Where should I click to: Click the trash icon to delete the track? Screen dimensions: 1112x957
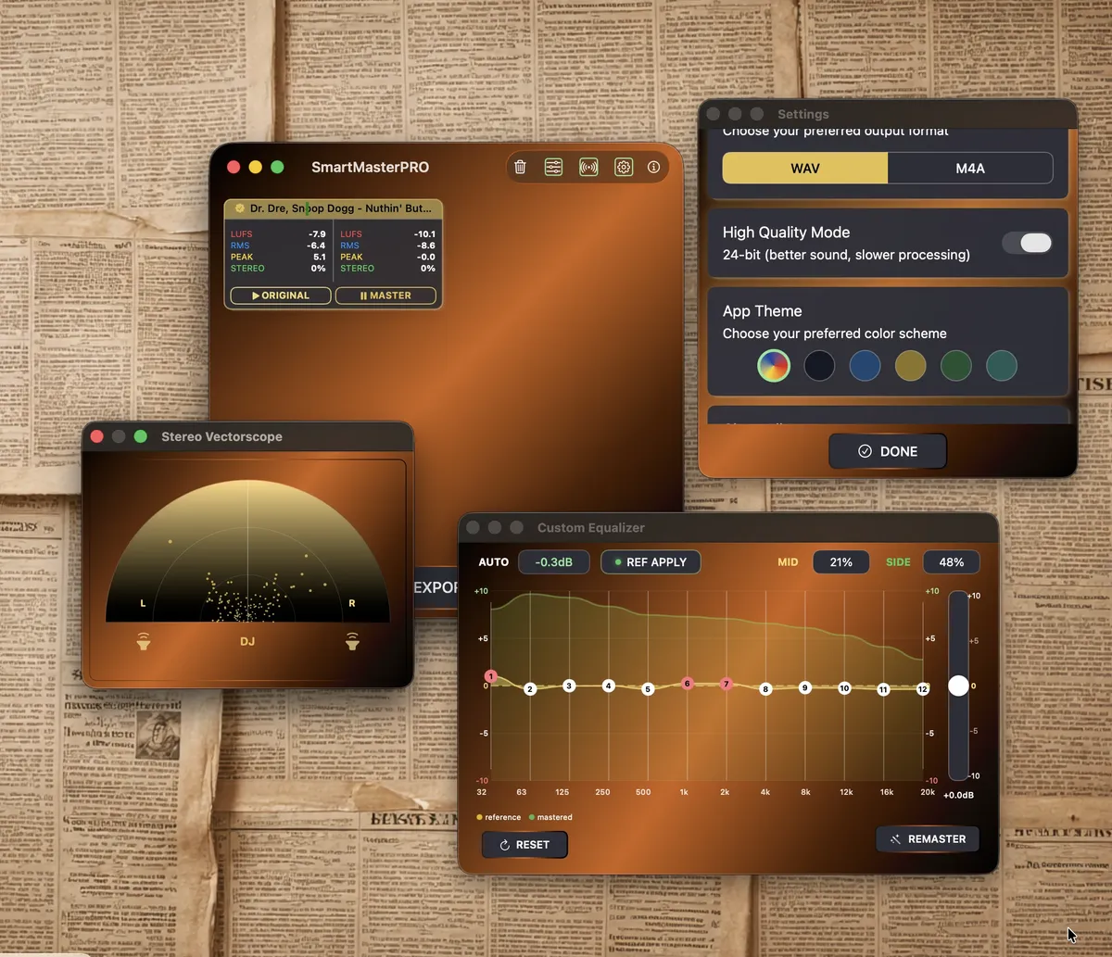[x=520, y=167]
